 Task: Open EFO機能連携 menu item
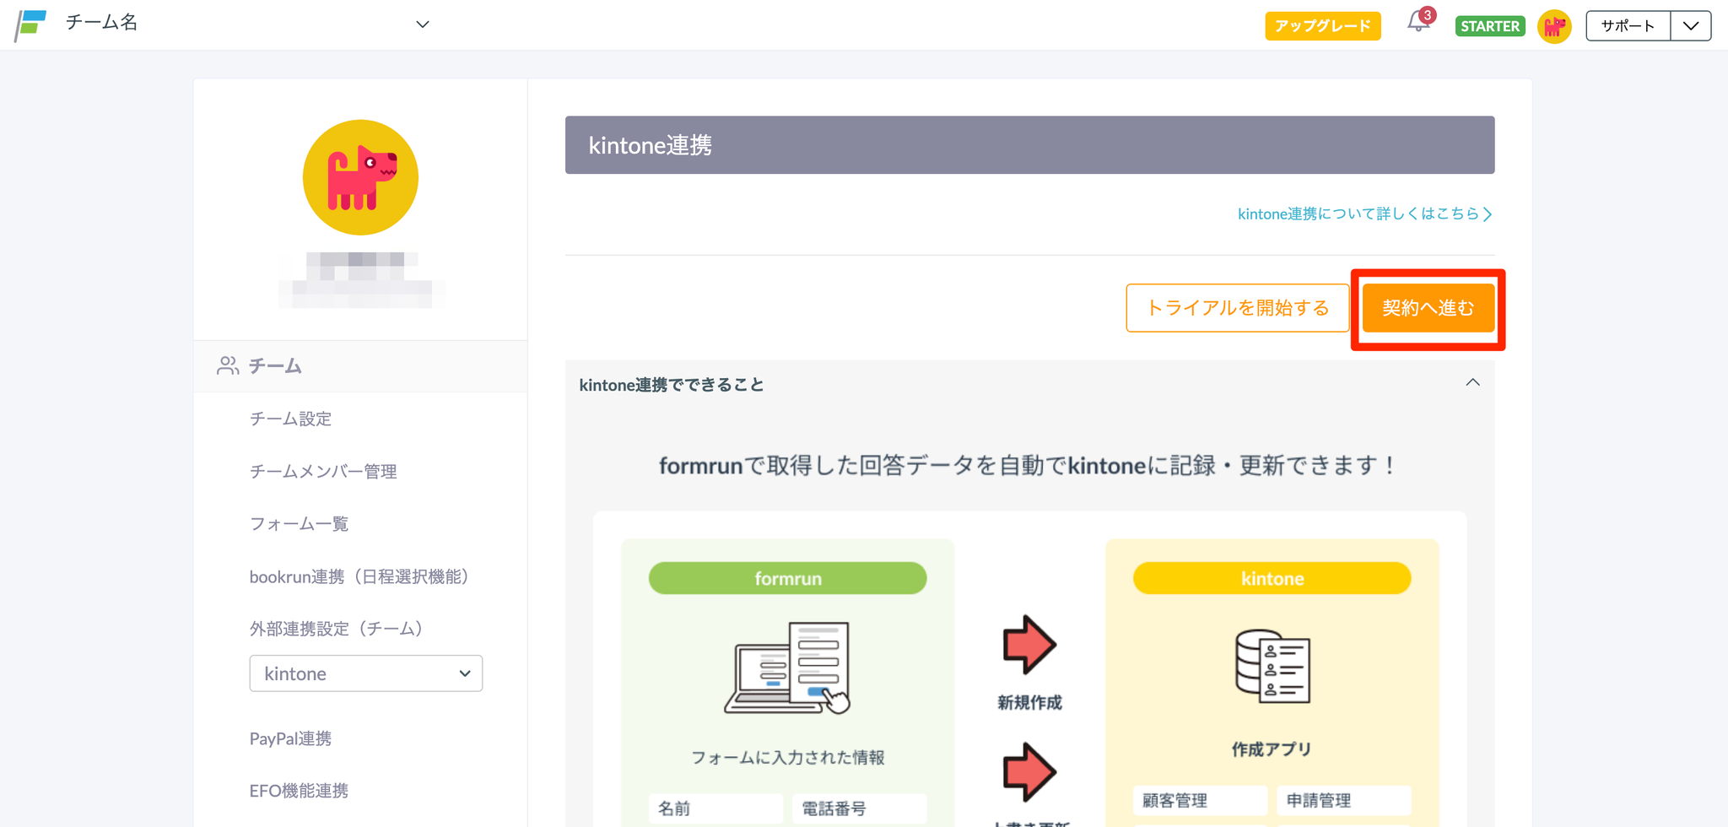(299, 791)
